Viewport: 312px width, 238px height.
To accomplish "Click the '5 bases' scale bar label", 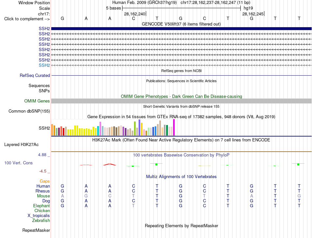I will [x=113, y=8].
